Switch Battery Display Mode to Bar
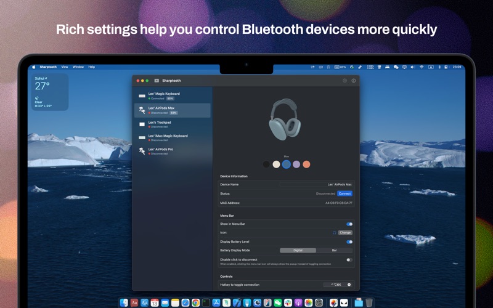 334,251
